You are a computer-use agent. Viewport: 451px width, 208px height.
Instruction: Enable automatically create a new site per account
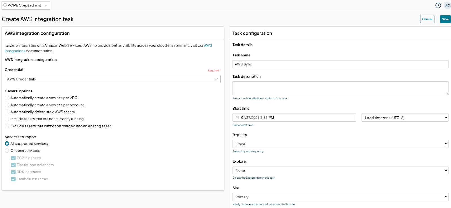tap(7, 105)
